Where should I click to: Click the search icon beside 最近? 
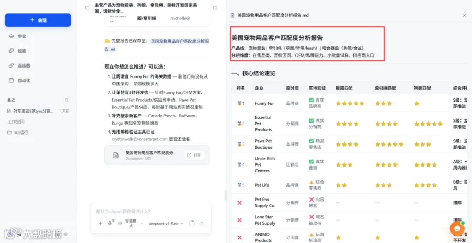(67, 100)
